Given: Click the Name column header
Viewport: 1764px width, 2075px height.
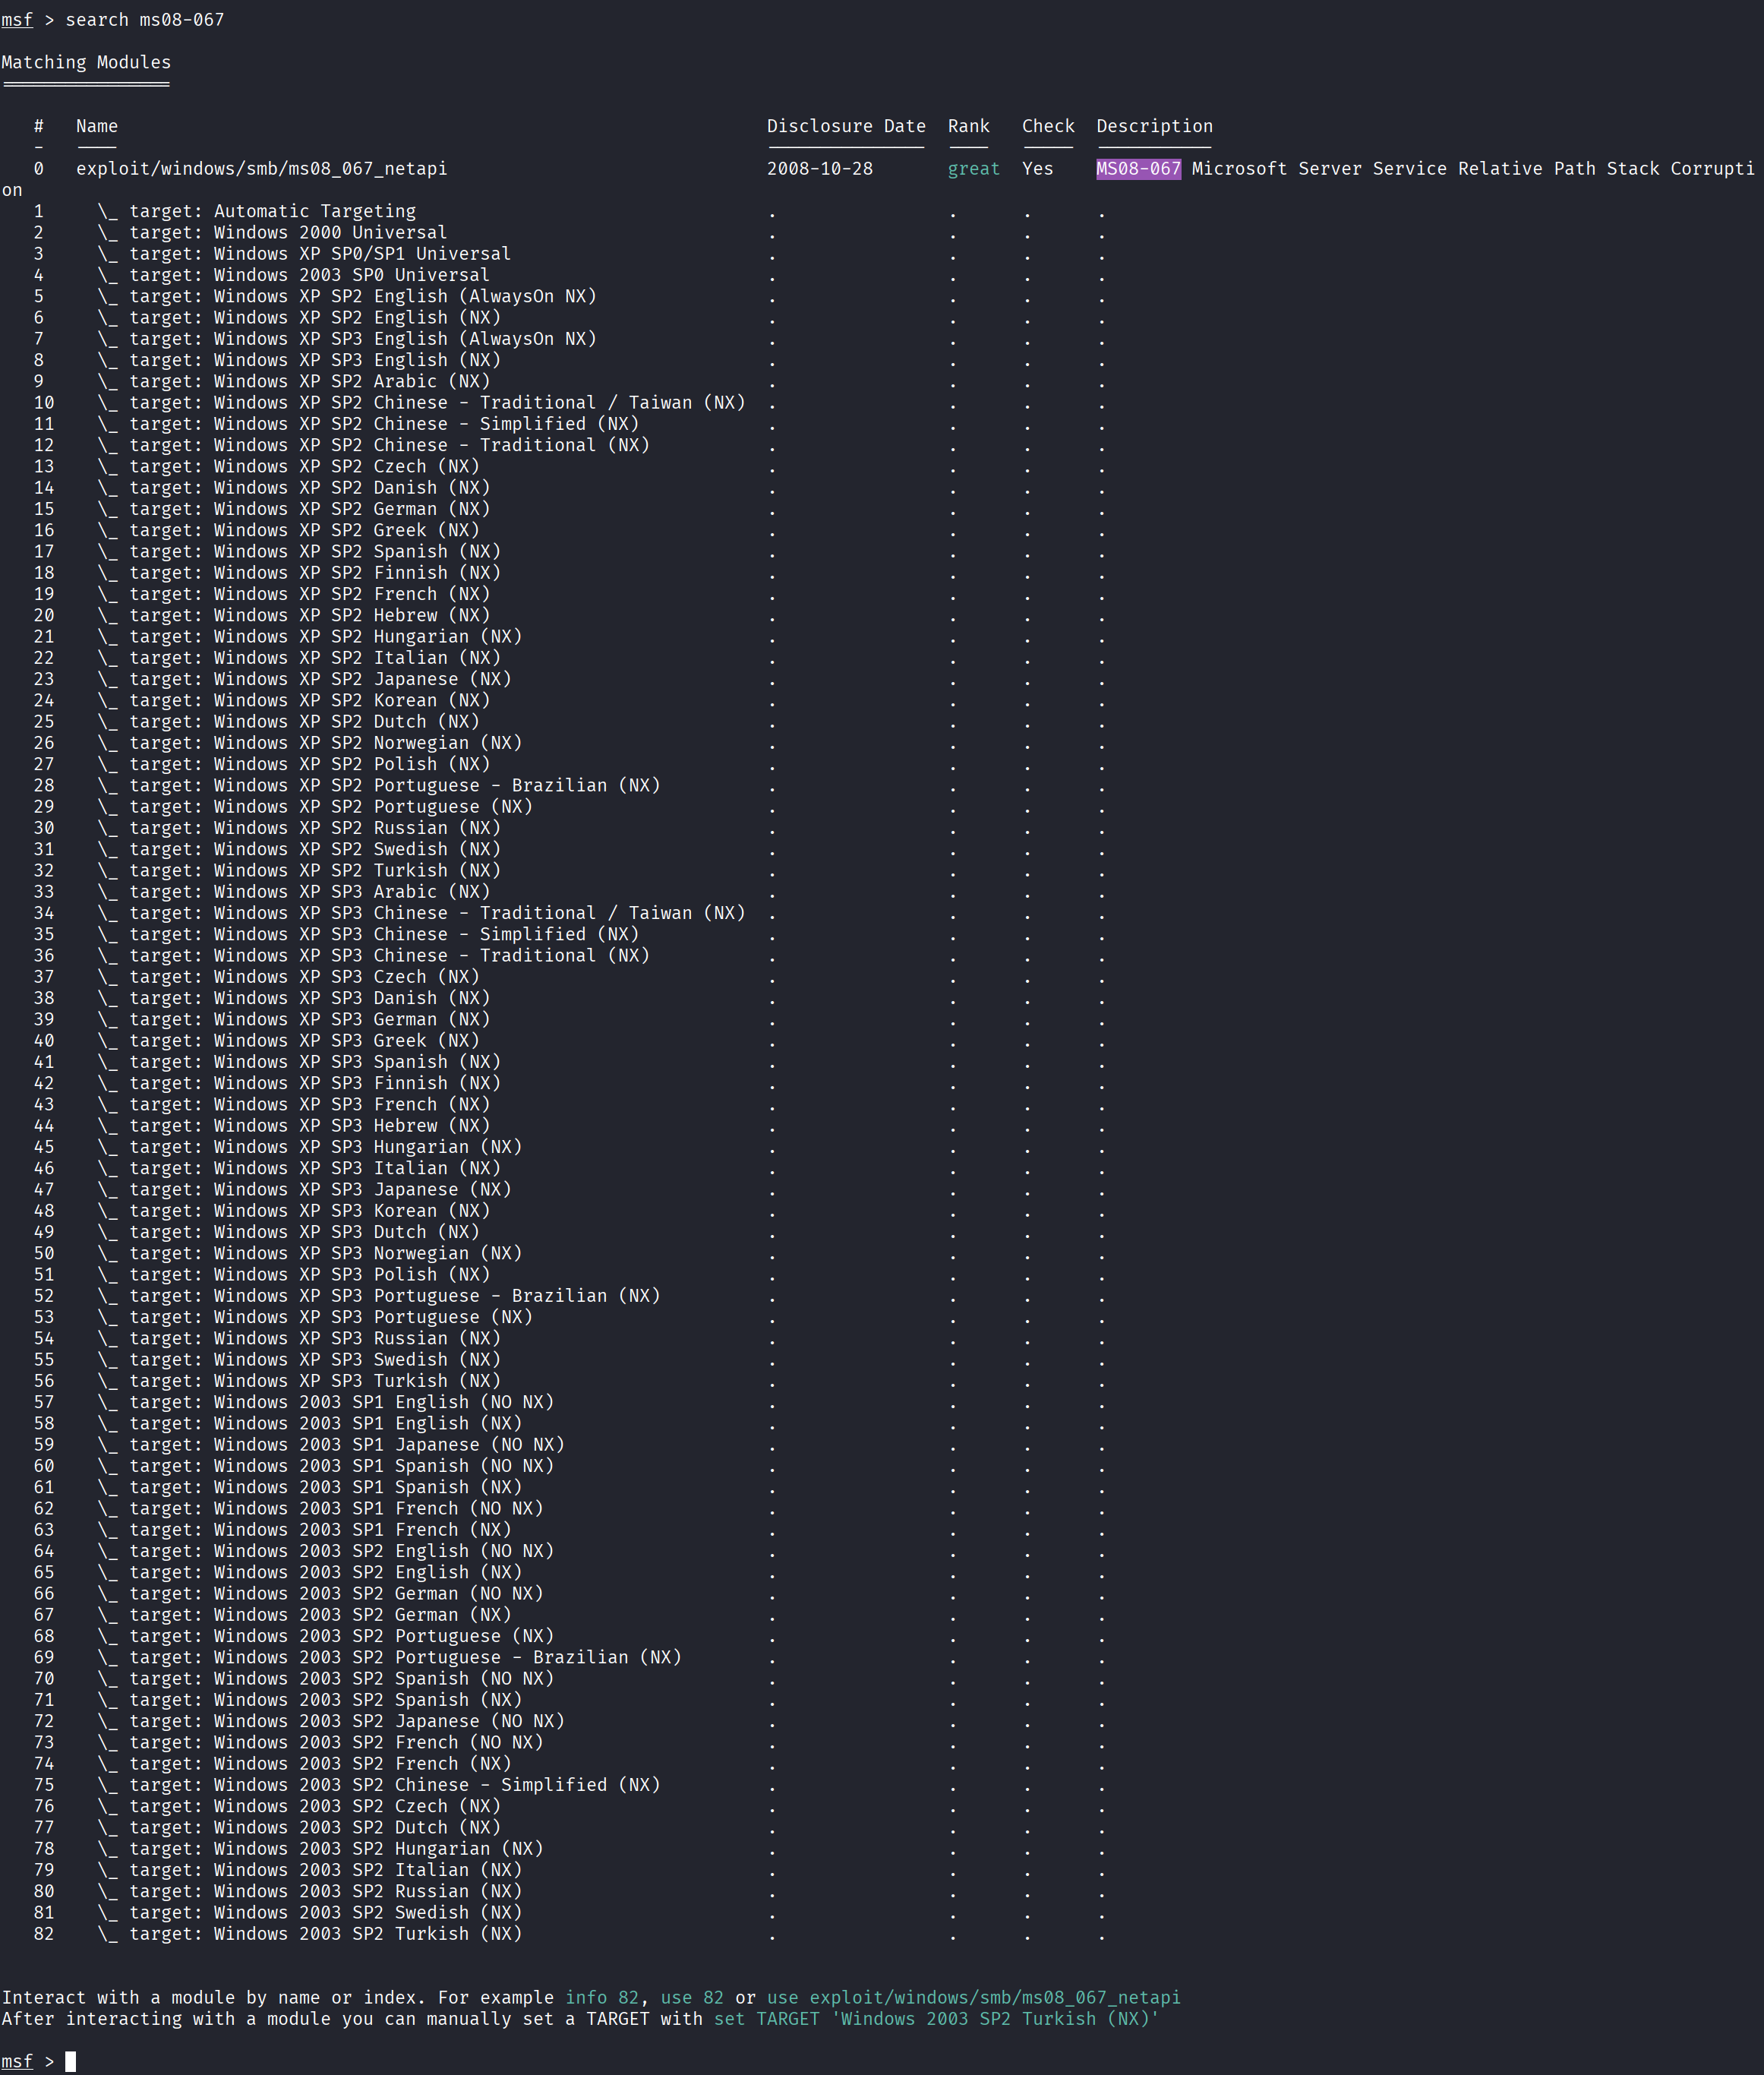Looking at the screenshot, I should coord(96,126).
